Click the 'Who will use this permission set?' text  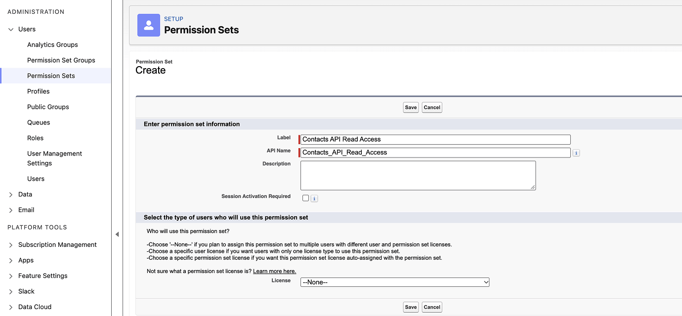click(188, 231)
